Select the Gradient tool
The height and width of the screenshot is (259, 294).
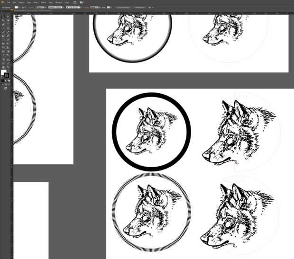tap(8, 51)
